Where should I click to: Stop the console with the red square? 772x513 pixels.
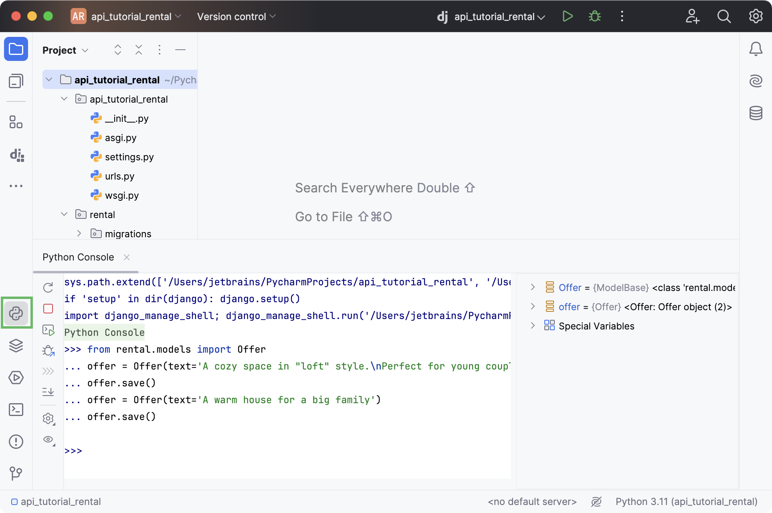[48, 309]
